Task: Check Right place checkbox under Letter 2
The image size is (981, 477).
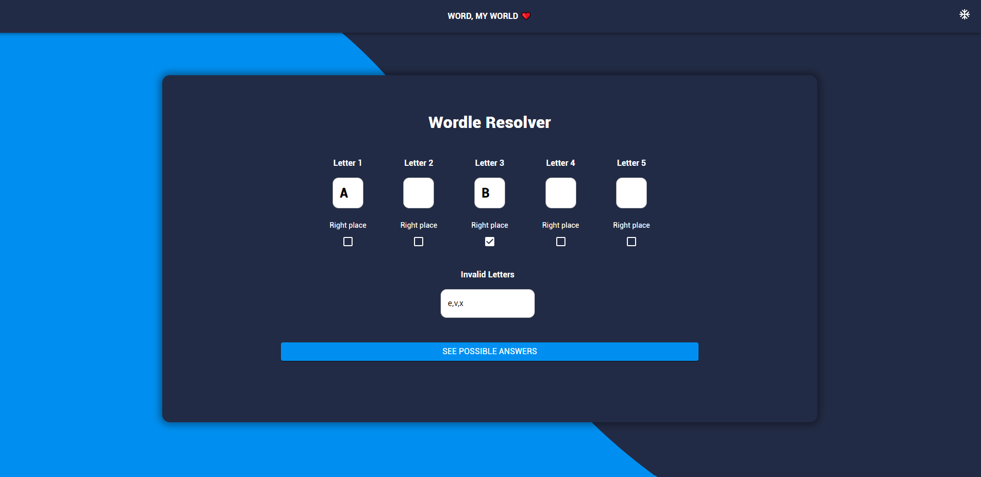Action: tap(419, 242)
